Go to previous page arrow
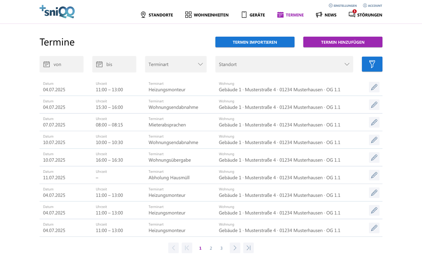Image resolution: width=422 pixels, height=264 pixels. [173, 248]
